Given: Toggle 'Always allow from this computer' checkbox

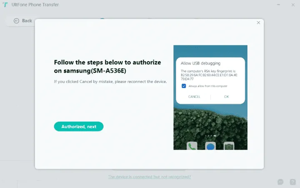Looking at the screenshot, I should tap(184, 86).
